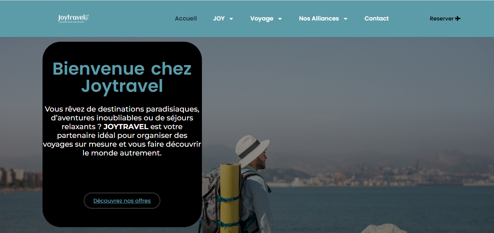This screenshot has height=233, width=494.
Task: Click the Bienvenue chez Joytravel heading
Action: click(122, 78)
